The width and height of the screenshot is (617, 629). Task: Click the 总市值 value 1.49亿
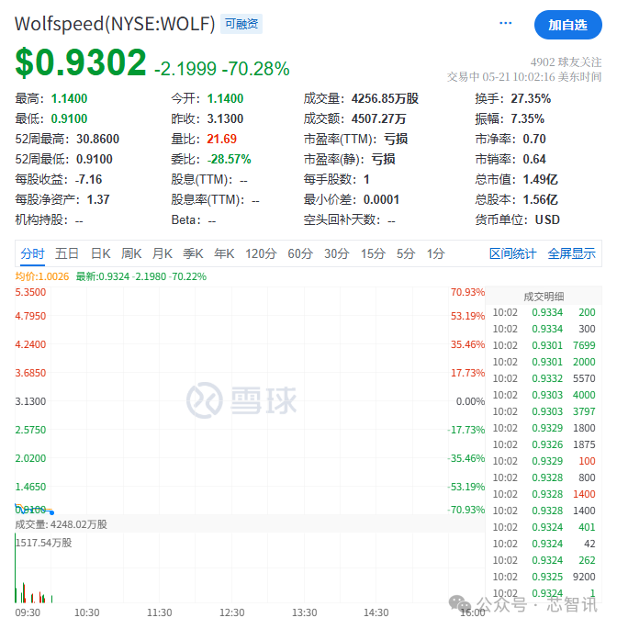click(540, 179)
